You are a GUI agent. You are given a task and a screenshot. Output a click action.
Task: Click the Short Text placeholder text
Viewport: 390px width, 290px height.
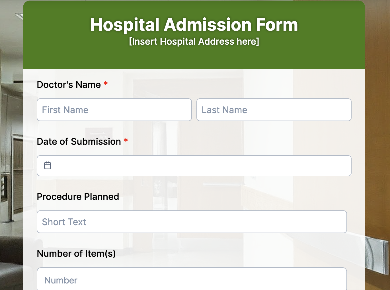click(64, 222)
